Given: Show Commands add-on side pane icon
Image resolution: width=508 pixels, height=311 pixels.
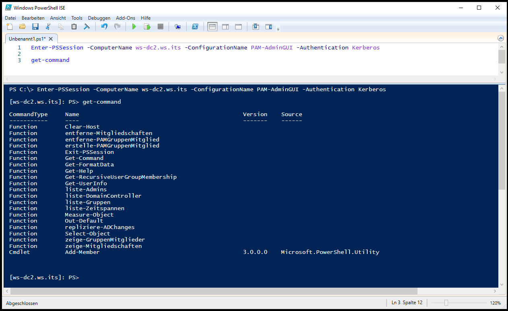Looking at the screenshot, I should click(x=268, y=27).
